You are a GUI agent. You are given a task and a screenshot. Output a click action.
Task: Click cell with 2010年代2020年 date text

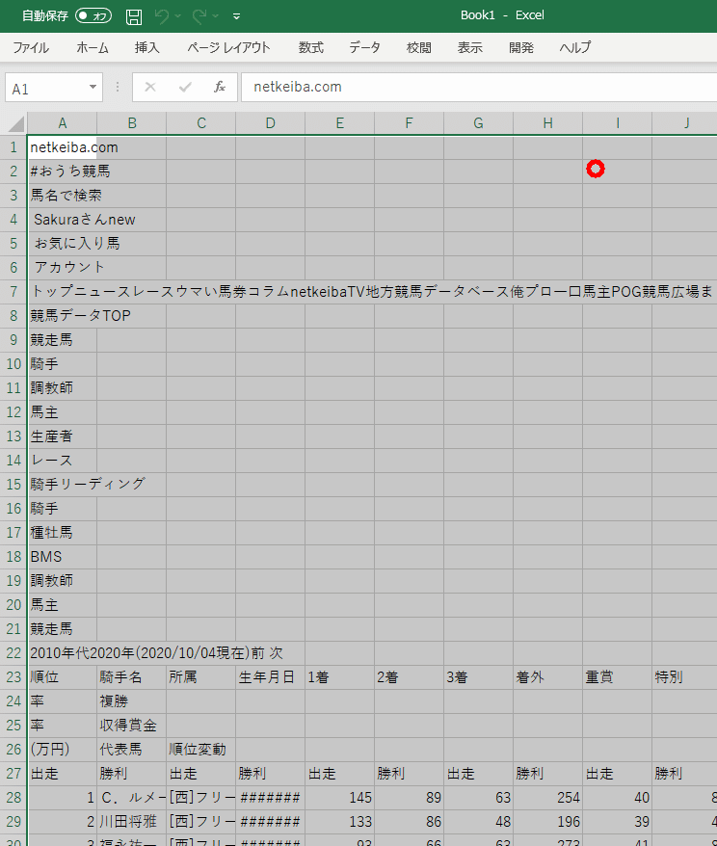coord(63,653)
